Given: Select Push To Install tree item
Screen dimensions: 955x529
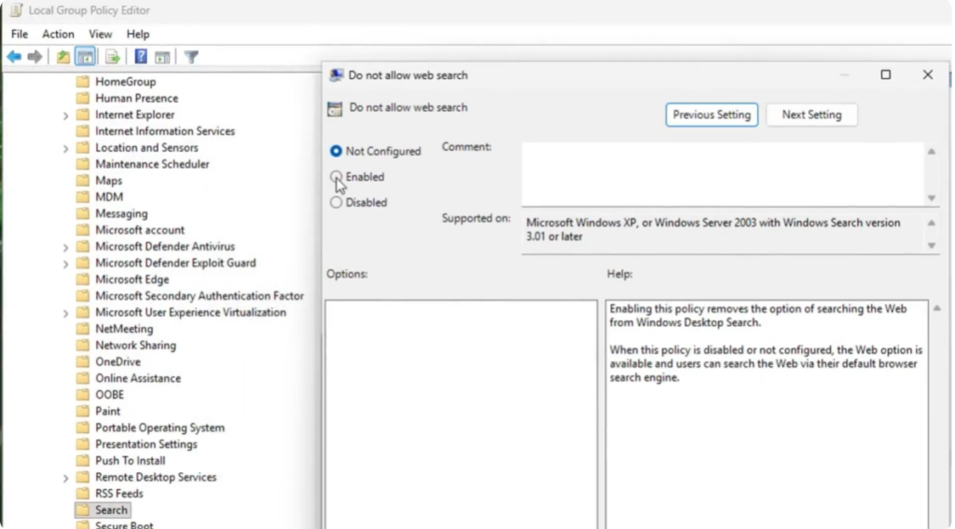Looking at the screenshot, I should 130,460.
